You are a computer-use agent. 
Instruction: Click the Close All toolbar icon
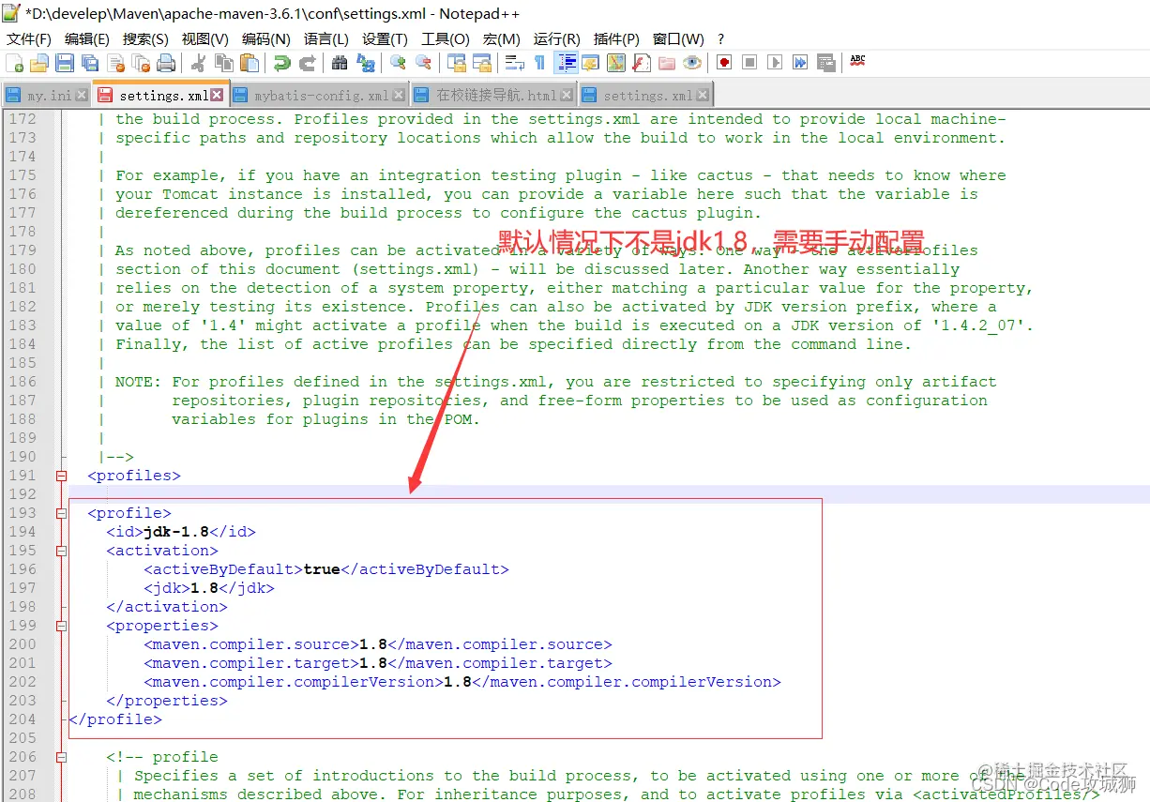coord(141,63)
